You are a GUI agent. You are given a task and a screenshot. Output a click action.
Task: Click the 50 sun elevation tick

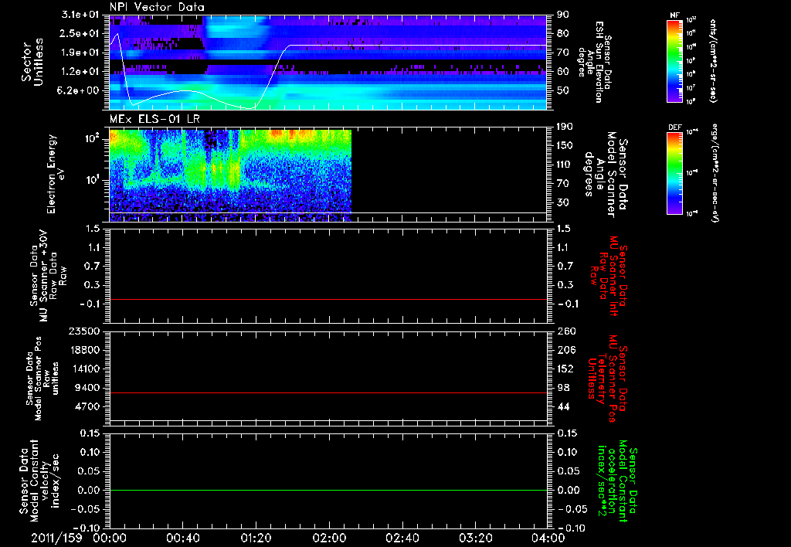[563, 90]
